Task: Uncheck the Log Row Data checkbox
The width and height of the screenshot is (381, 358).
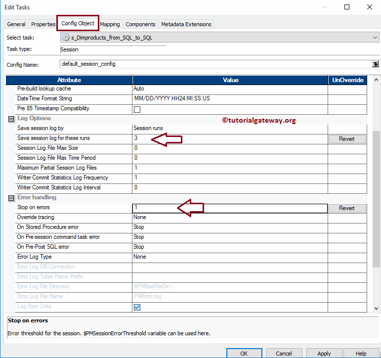Action: pyautogui.click(x=137, y=307)
